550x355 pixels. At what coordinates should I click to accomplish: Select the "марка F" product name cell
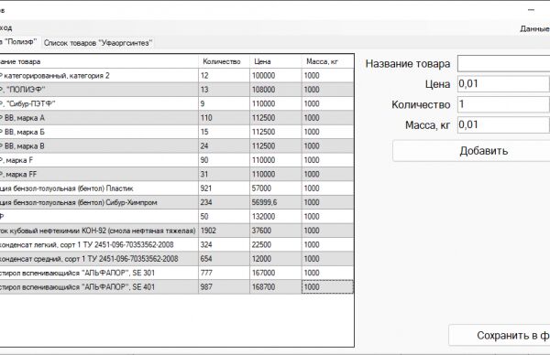[x=99, y=160]
